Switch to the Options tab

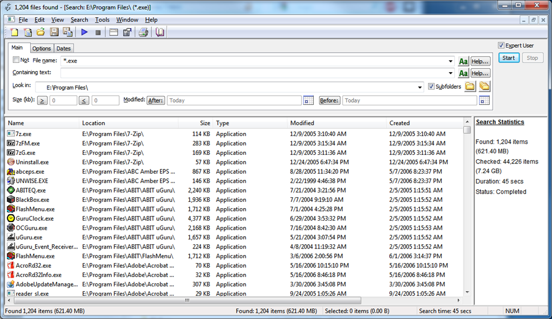click(x=42, y=48)
